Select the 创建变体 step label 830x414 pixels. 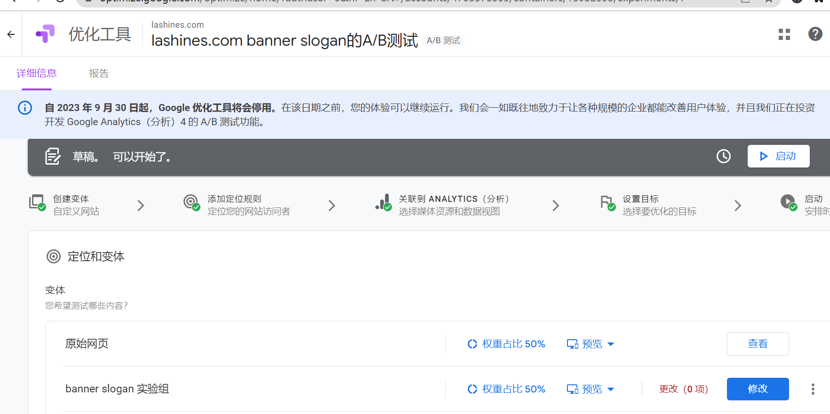71,199
